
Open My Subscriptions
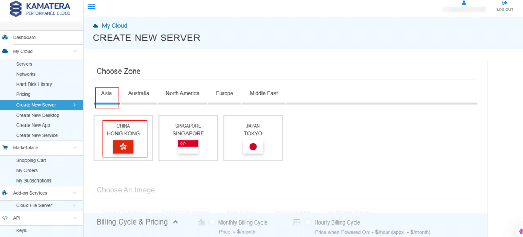[34, 180]
